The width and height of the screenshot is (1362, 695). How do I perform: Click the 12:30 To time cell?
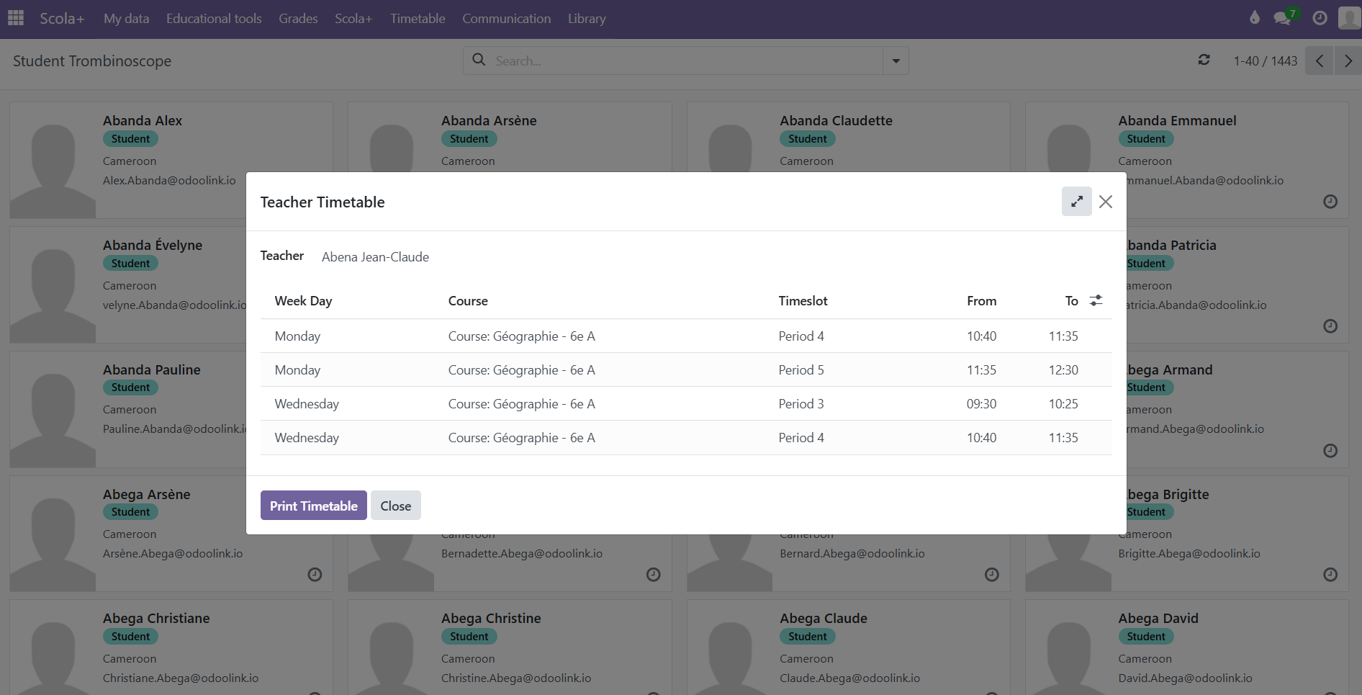(1063, 370)
